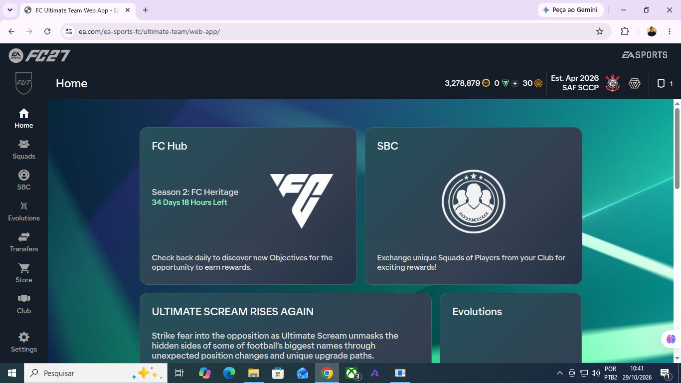This screenshot has width=681, height=383.
Task: Open the FC Hub card
Action: 248,206
